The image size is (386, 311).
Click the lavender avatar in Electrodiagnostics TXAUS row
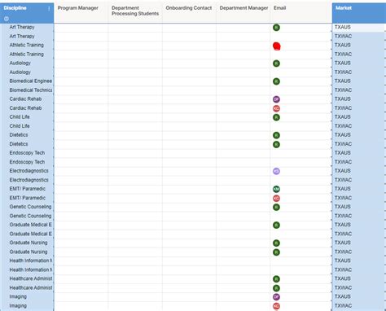point(276,171)
